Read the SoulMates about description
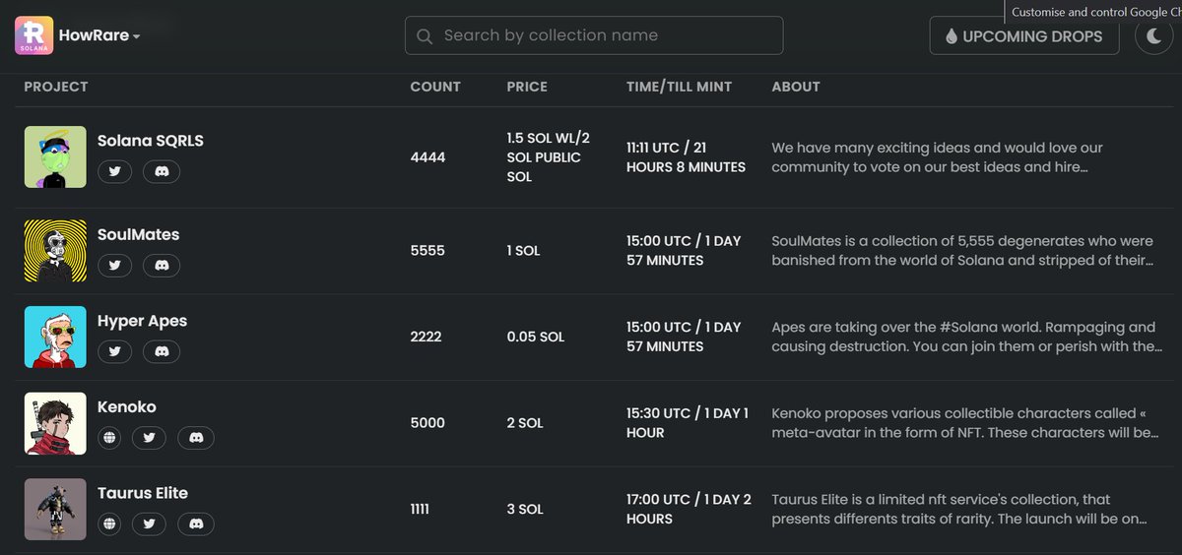This screenshot has height=555, width=1182. tap(962, 251)
